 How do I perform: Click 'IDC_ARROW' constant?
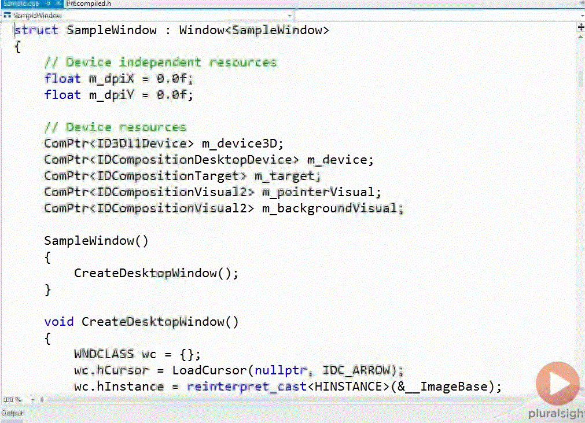tap(355, 370)
